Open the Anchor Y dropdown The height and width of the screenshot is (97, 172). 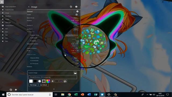click(x=76, y=29)
